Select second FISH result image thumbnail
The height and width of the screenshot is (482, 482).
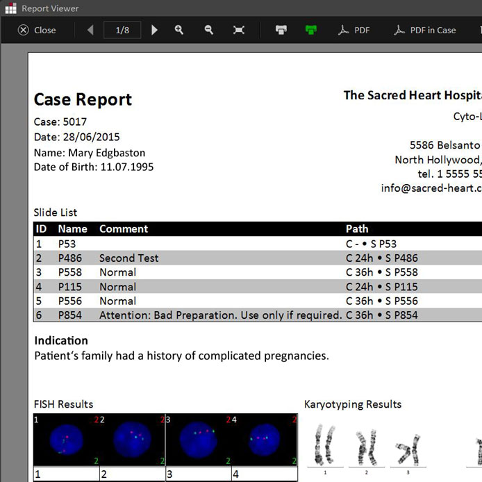[132, 440]
